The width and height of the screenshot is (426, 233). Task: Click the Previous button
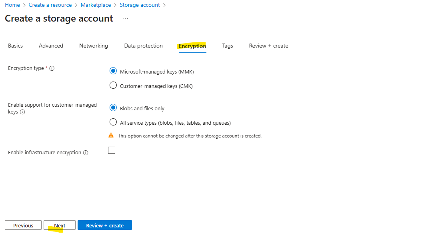tap(23, 225)
